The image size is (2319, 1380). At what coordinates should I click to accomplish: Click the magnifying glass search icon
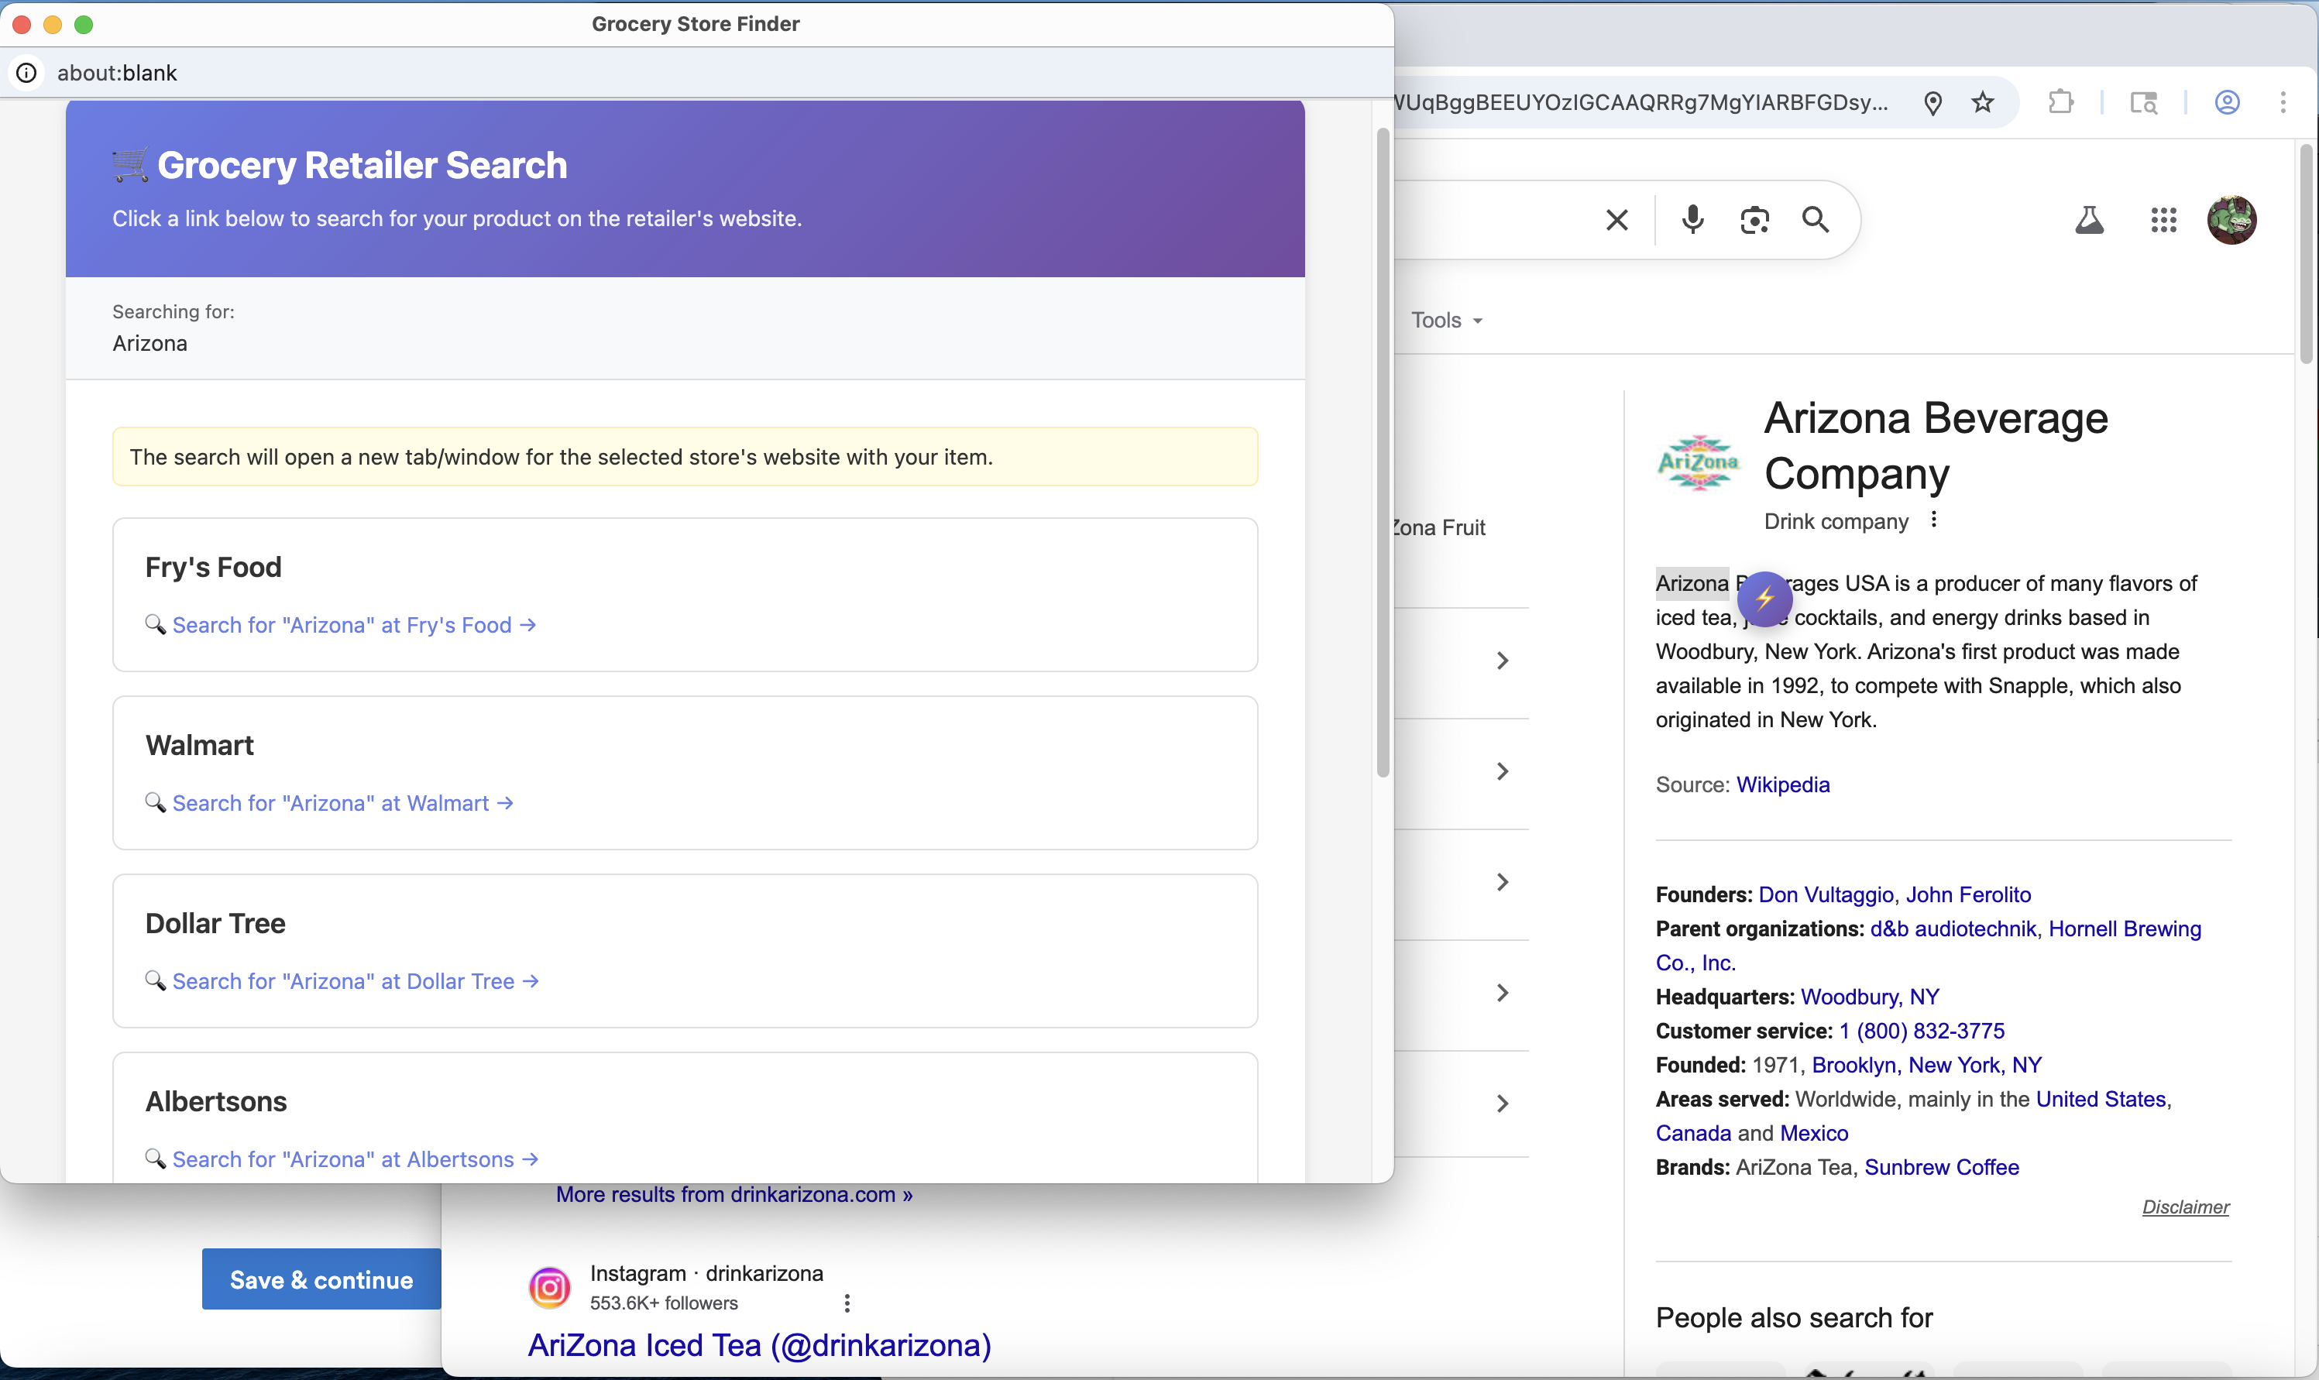[x=1815, y=219]
